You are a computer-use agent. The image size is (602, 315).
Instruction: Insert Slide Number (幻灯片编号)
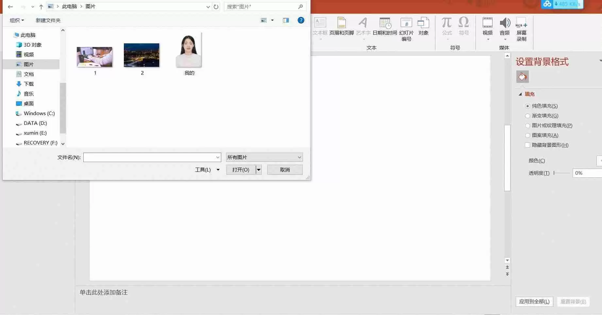click(406, 23)
